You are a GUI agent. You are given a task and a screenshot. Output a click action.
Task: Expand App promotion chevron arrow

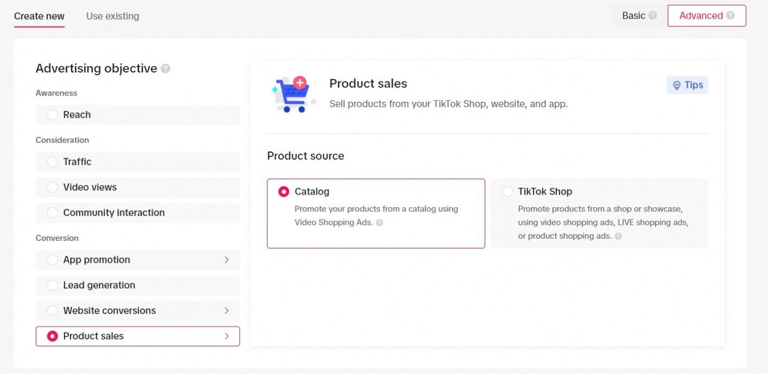227,260
